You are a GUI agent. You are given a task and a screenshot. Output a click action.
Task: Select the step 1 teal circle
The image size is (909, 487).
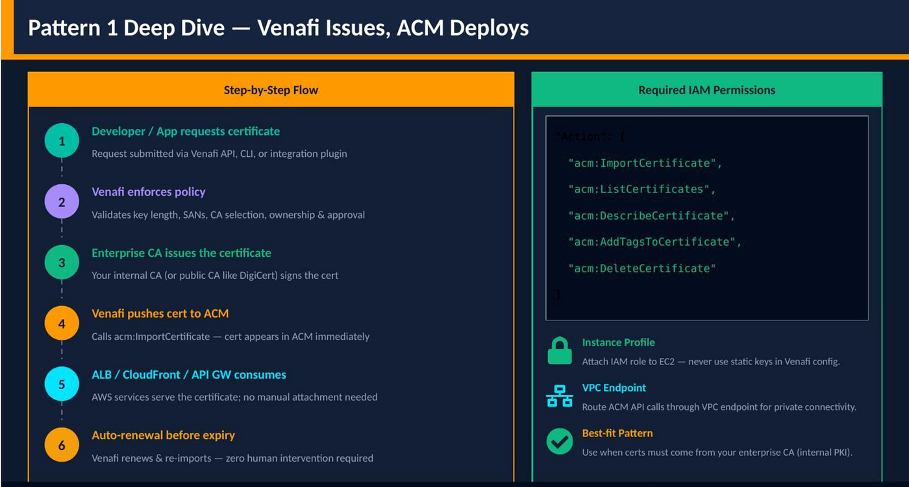(62, 141)
